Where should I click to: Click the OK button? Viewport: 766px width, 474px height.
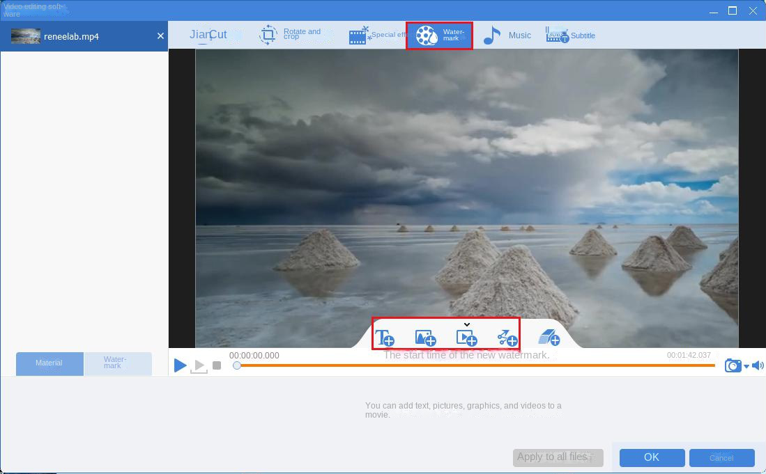[x=652, y=457]
